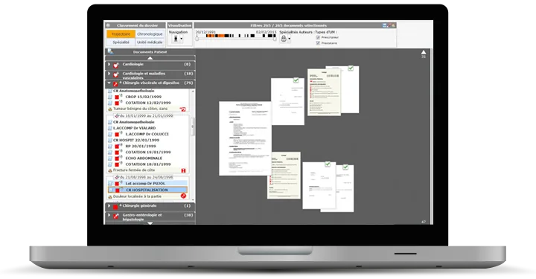
Task: Move the date range slider's left handle
Action: (197, 39)
